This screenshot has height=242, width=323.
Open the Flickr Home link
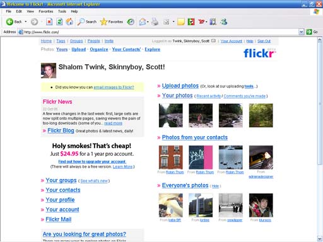pyautogui.click(x=46, y=41)
